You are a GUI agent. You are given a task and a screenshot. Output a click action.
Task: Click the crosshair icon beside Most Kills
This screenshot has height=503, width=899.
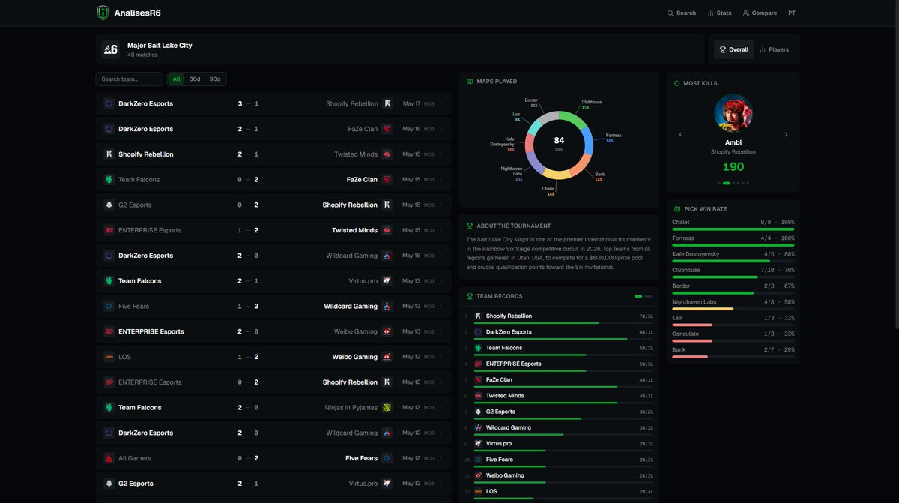click(x=677, y=83)
